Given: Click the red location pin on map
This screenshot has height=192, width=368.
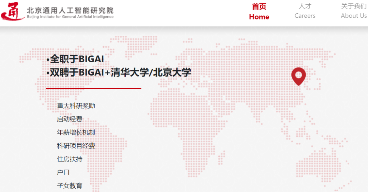Looking at the screenshot, I should (x=298, y=76).
